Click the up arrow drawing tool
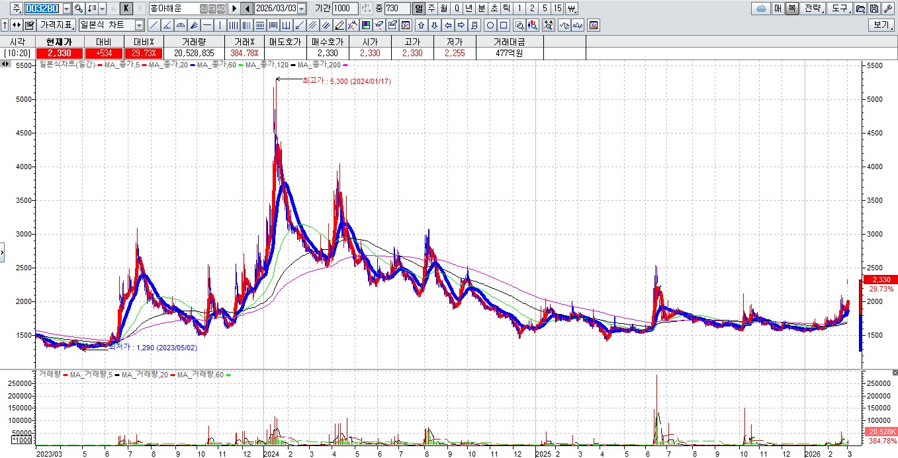898x458 pixels. [420, 25]
